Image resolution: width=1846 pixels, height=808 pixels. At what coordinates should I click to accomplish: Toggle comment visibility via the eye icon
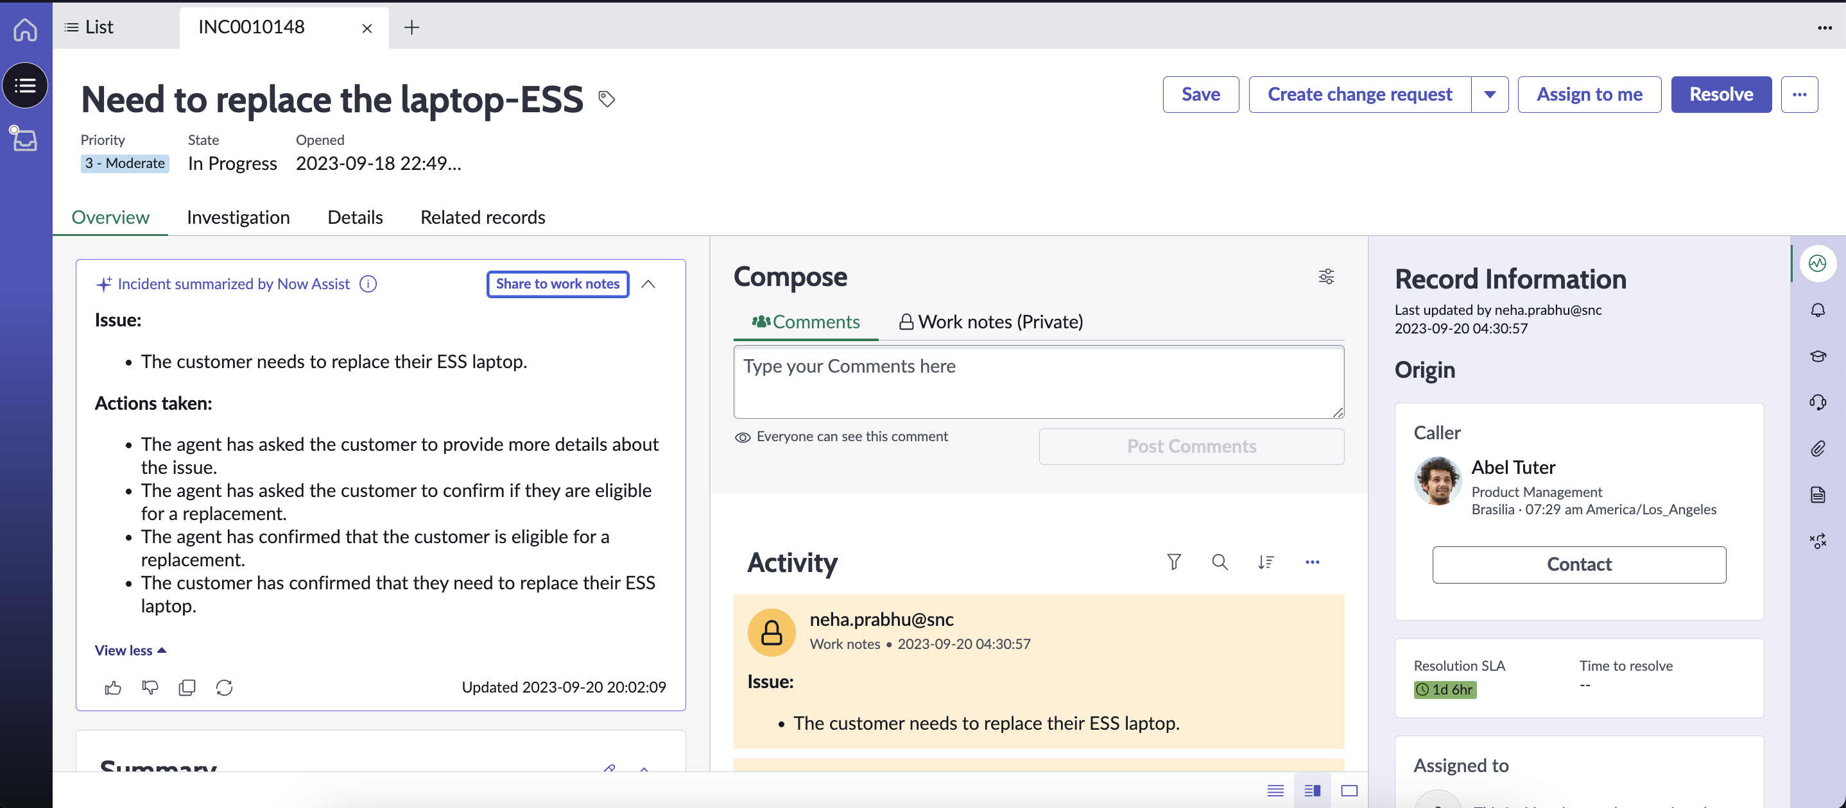tap(743, 437)
